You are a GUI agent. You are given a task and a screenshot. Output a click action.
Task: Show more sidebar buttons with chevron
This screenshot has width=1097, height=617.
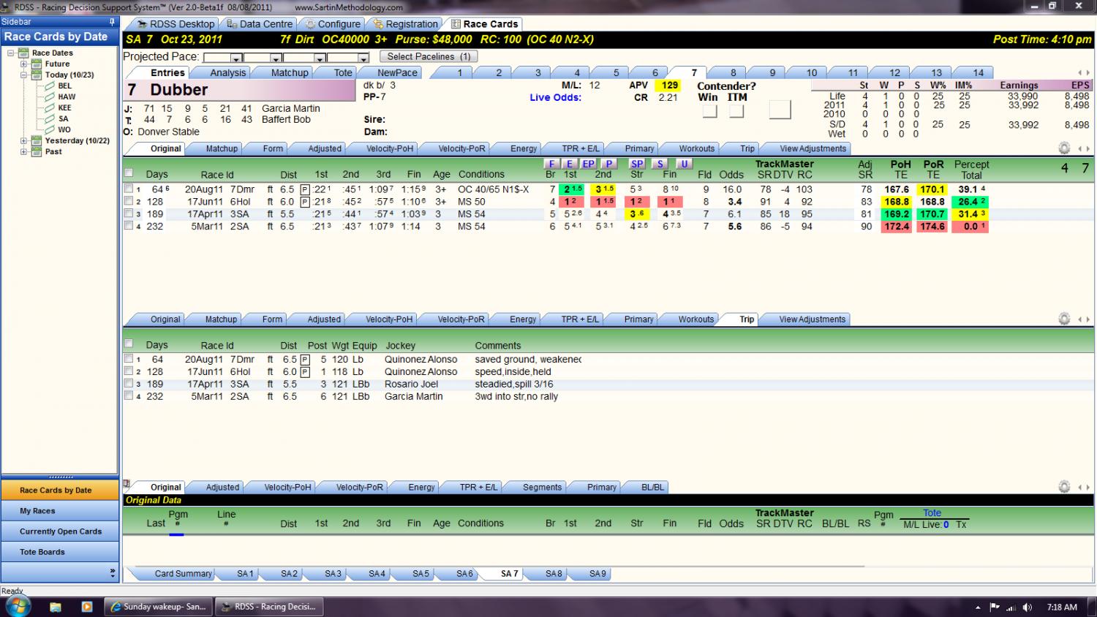[x=112, y=572]
